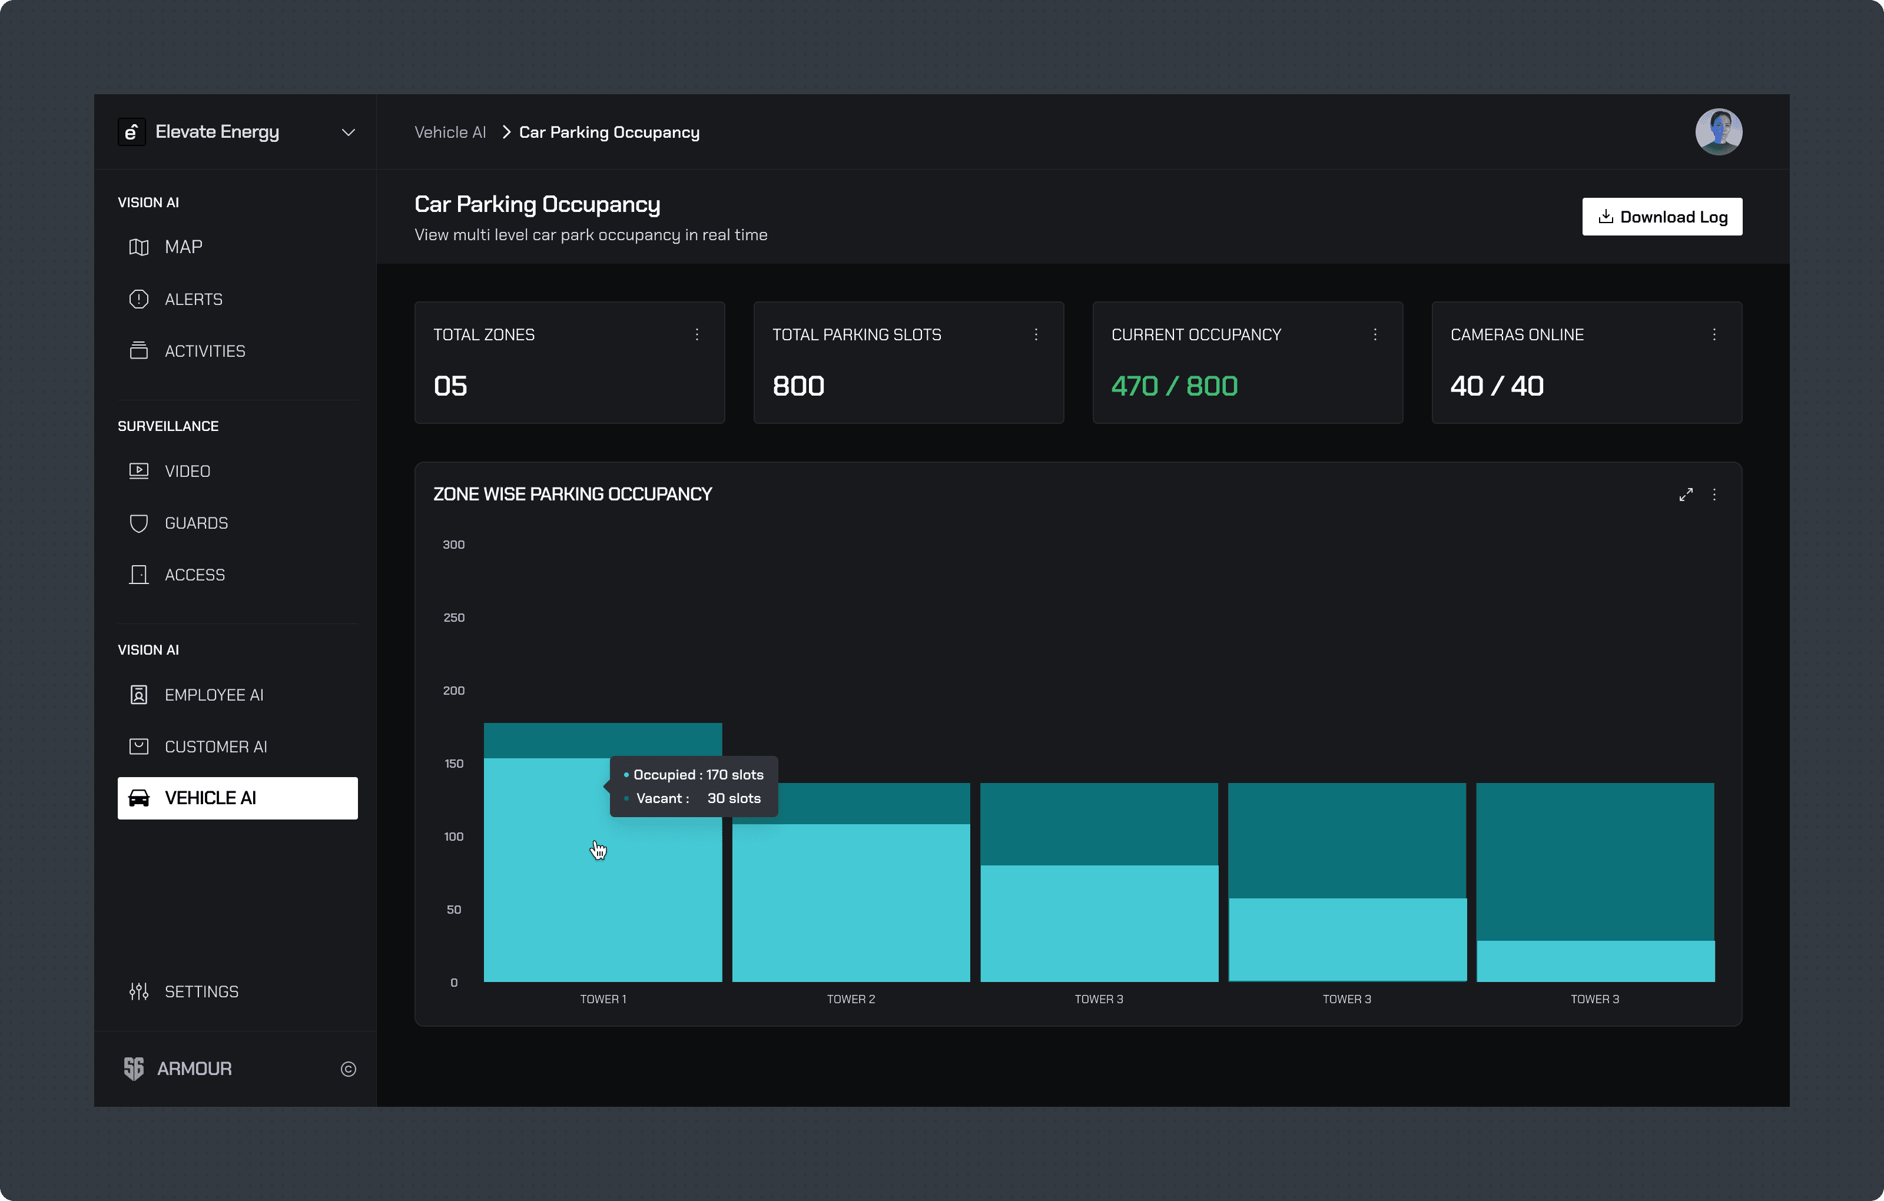Viewport: 1884px width, 1201px height.
Task: Click the copyright icon beside Armour
Action: click(348, 1069)
